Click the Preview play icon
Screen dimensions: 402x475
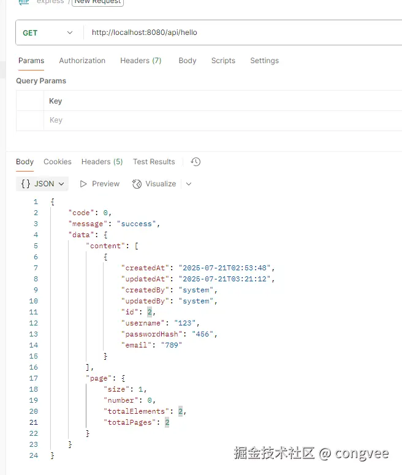point(84,184)
